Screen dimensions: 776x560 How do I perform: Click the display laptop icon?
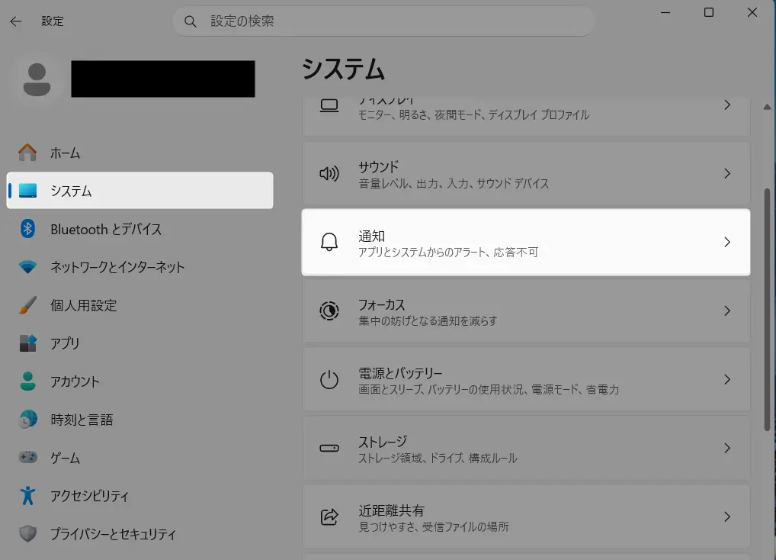point(329,105)
